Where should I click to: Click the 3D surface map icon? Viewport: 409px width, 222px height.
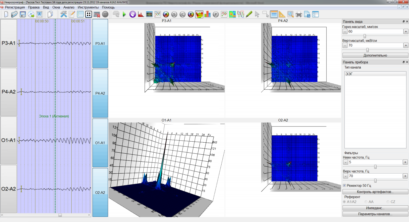pos(199,14)
